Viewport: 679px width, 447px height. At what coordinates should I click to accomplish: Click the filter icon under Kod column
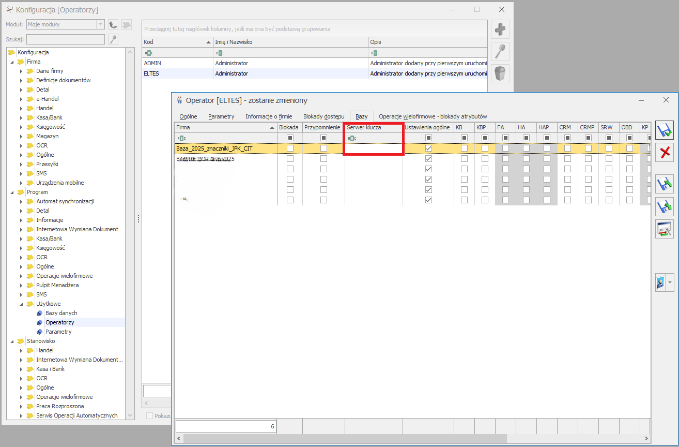(x=149, y=53)
